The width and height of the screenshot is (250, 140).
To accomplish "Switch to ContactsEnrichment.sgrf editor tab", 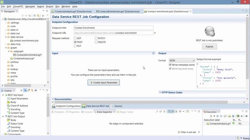I will coord(118,11).
